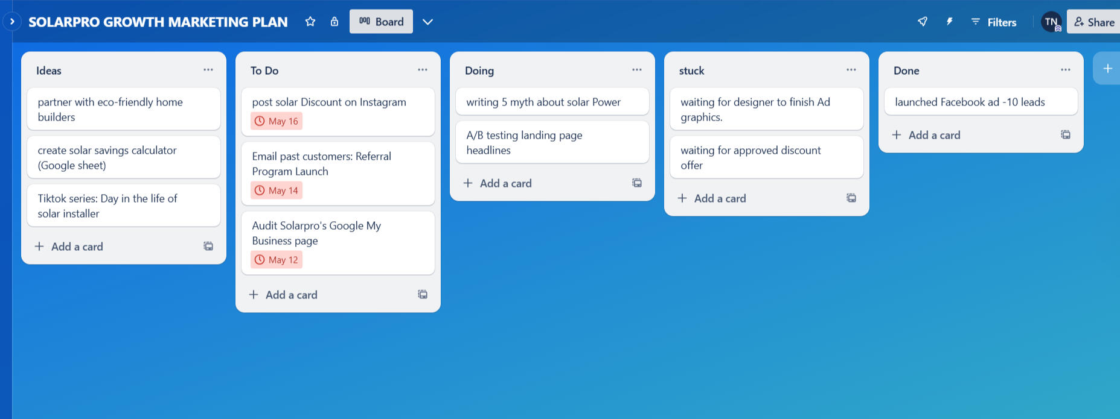
Task: Switch to Board view button
Action: 381,22
